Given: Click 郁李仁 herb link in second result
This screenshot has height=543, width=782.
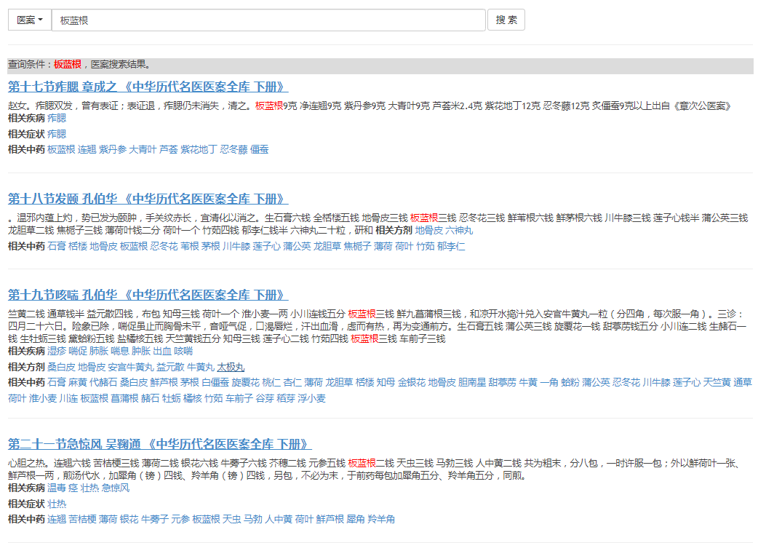Looking at the screenshot, I should (451, 246).
